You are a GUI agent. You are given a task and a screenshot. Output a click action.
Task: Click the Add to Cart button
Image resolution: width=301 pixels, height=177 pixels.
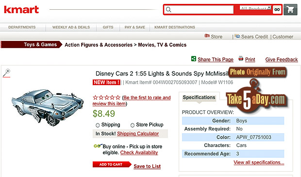[112, 164]
